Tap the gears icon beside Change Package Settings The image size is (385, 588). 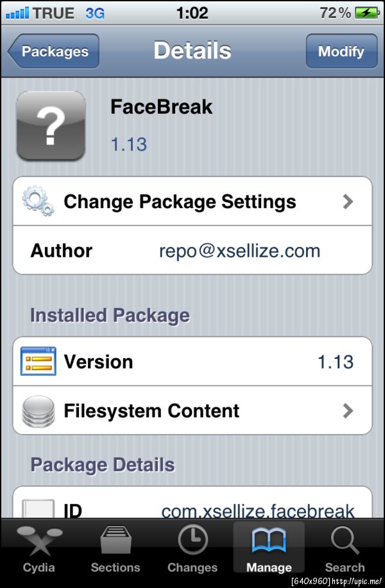coord(38,202)
